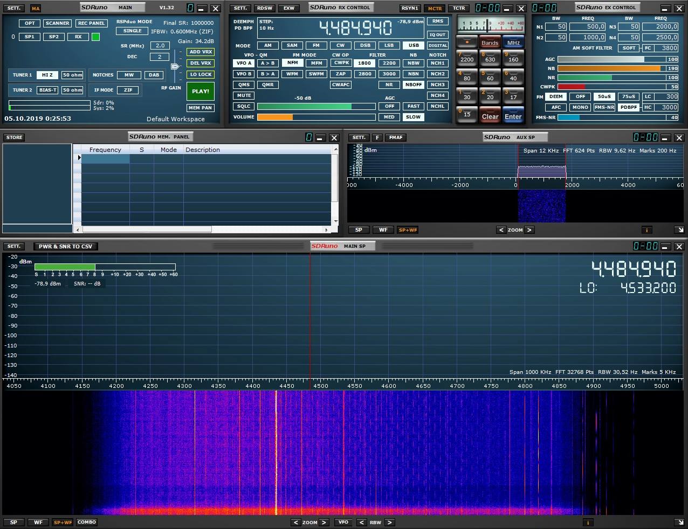Enable the LO LOCK option
The width and height of the screenshot is (688, 529).
[x=201, y=74]
